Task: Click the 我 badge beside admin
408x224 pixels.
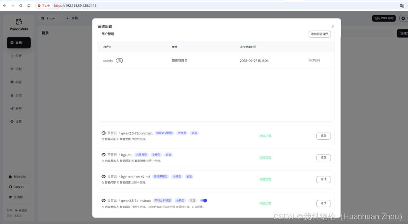Action: 119,60
